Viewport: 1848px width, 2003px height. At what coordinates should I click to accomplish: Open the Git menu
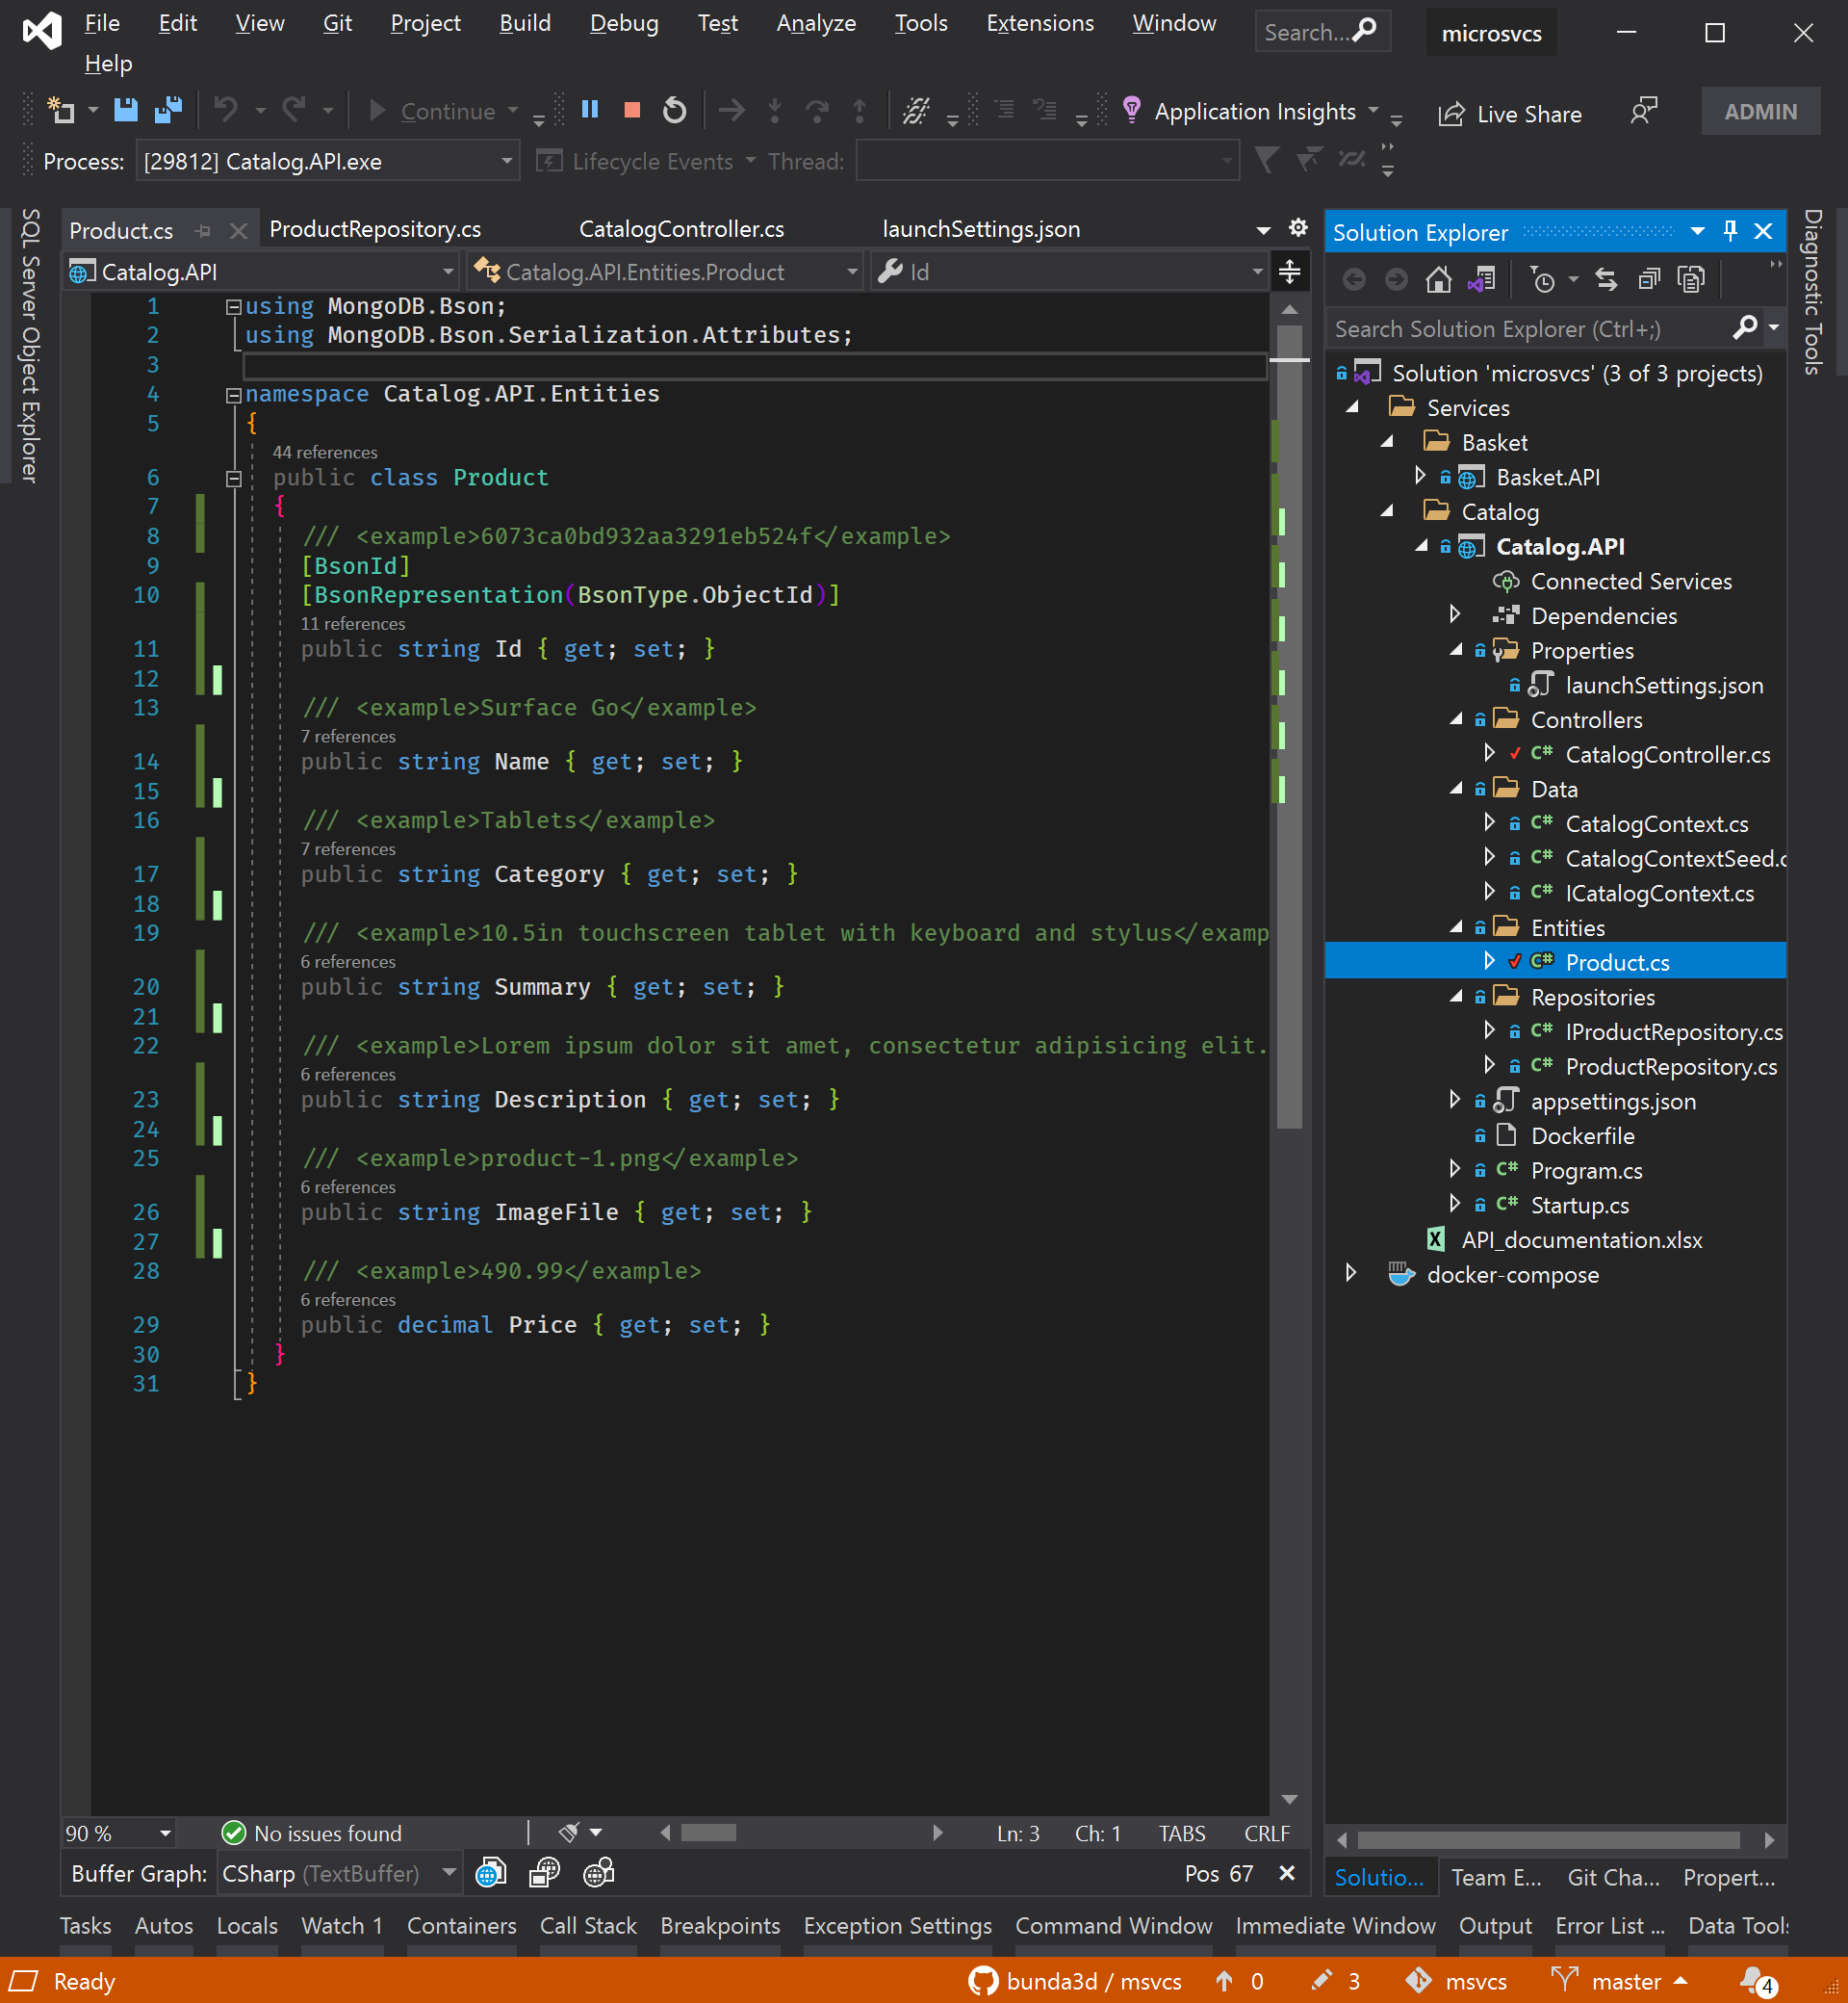click(337, 23)
